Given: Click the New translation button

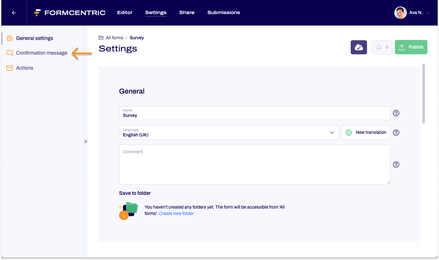Looking at the screenshot, I should tap(366, 133).
